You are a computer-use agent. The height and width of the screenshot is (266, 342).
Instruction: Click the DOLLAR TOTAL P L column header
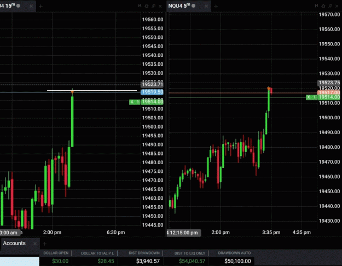(x=97, y=253)
